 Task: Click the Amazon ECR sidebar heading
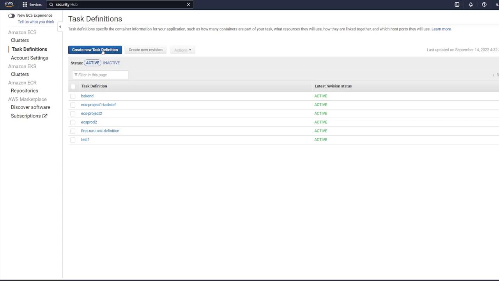[x=22, y=83]
